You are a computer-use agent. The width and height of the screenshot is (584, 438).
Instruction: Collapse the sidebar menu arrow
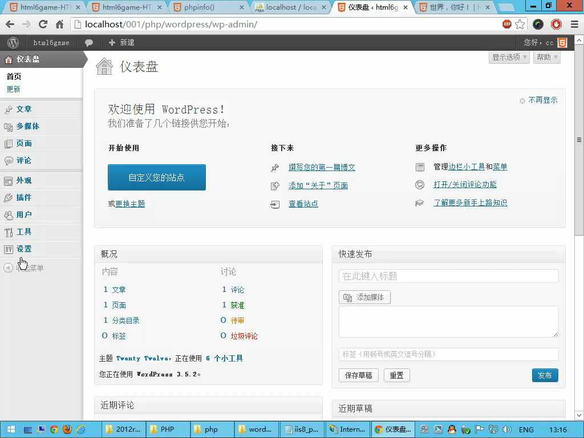(x=8, y=268)
